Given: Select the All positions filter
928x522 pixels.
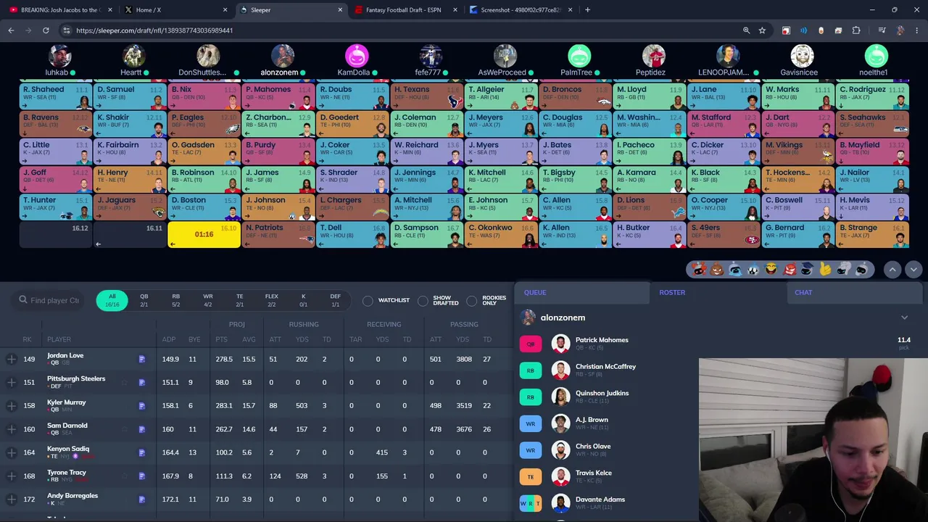Looking at the screenshot, I should (112, 300).
